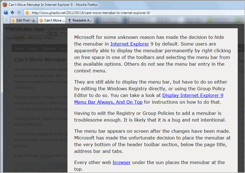This screenshot has width=245, height=173.
Task: Click the dimmed browser link in the background article
Action: pyautogui.click(x=45, y=156)
